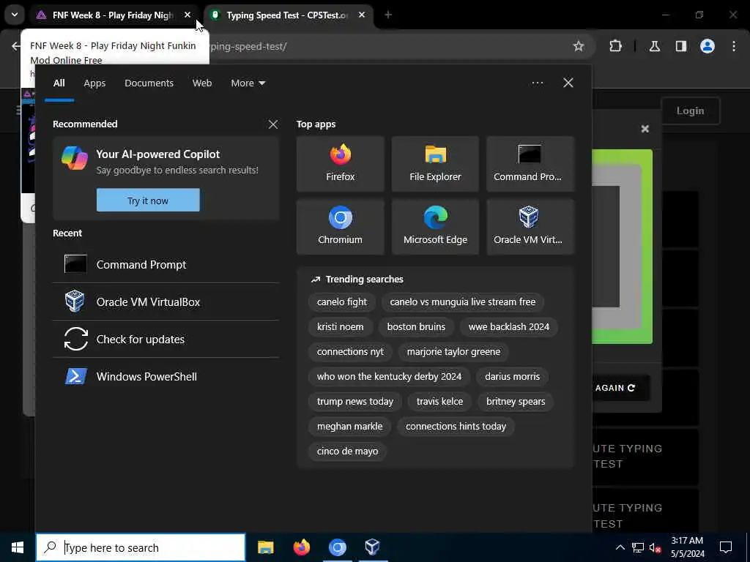Search trending topic darius morris

[x=512, y=377]
